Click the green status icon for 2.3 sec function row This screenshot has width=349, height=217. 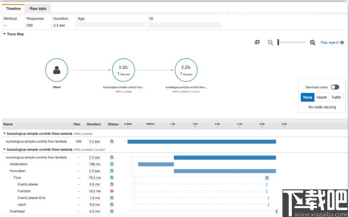tap(112, 157)
